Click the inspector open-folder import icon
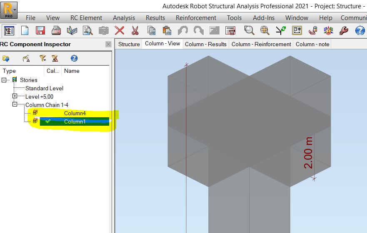The height and width of the screenshot is (233, 367). [6, 58]
